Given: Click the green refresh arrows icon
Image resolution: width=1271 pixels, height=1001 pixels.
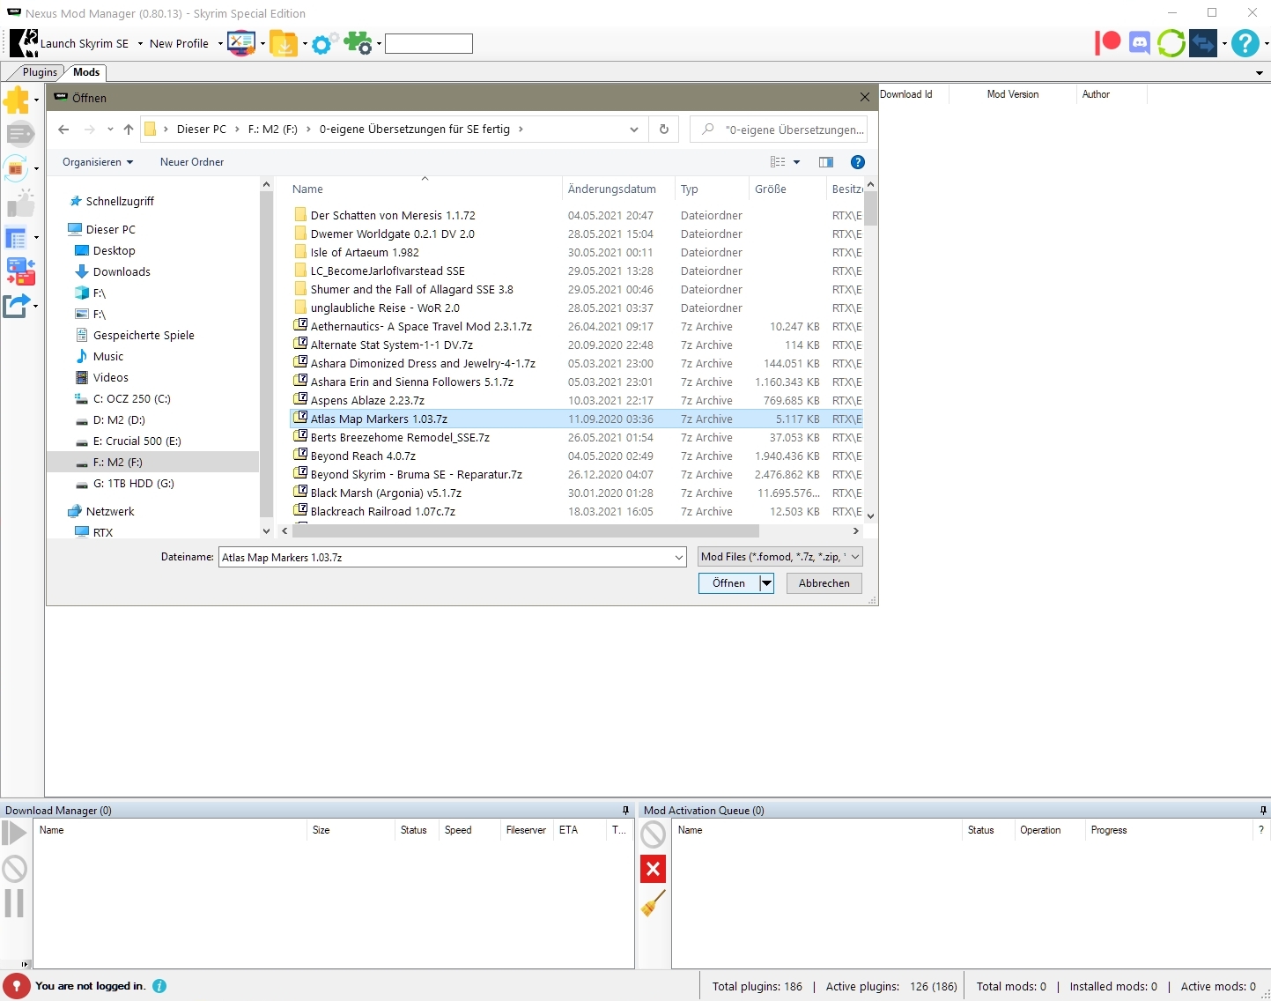Looking at the screenshot, I should click(x=1171, y=42).
